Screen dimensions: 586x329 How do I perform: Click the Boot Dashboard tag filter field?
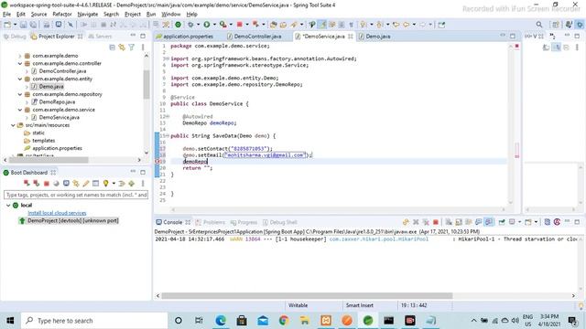(x=76, y=195)
